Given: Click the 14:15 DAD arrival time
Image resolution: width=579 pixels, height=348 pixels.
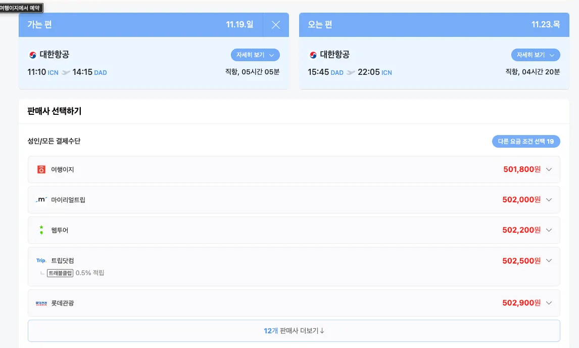Looking at the screenshot, I should point(90,72).
